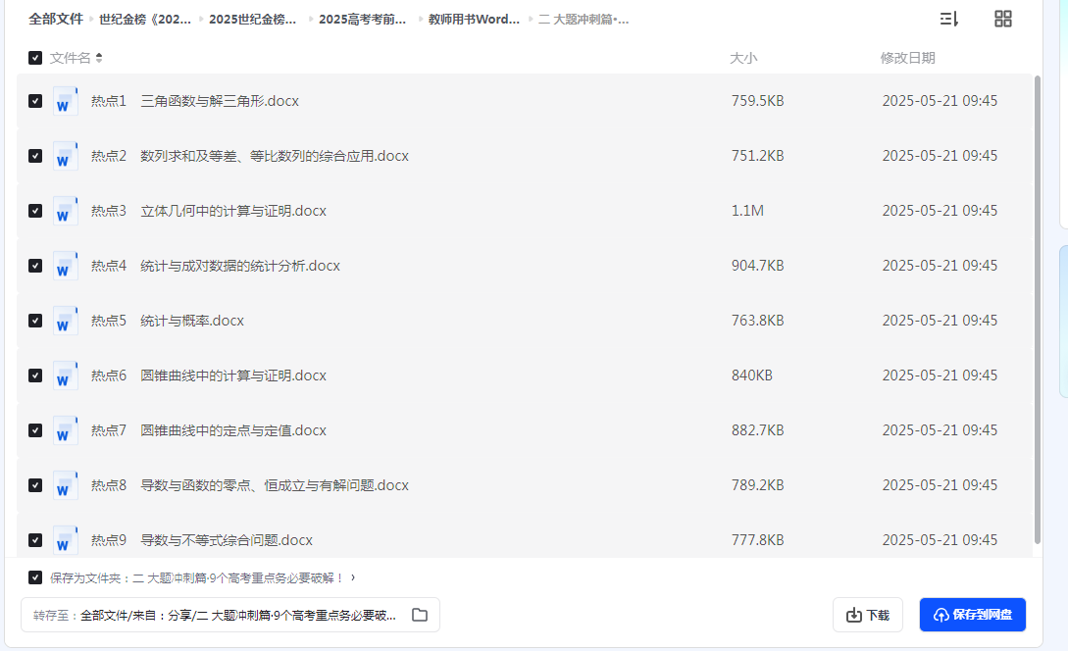
Task: Uncheck the 保存为文件夹 checkbox
Action: (x=35, y=577)
